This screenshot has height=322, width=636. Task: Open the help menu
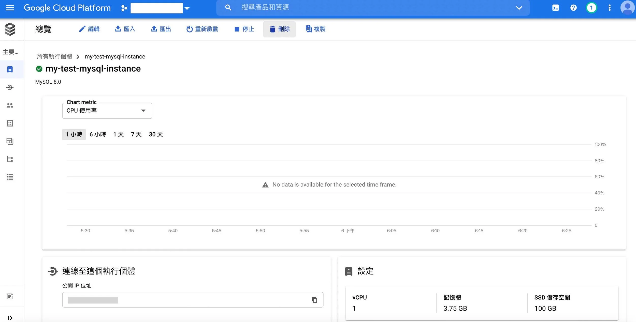coord(573,8)
